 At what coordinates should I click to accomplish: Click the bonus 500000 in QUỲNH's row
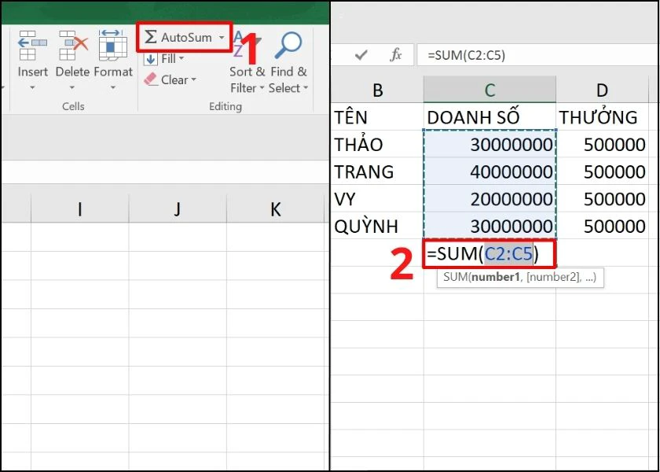(x=603, y=226)
